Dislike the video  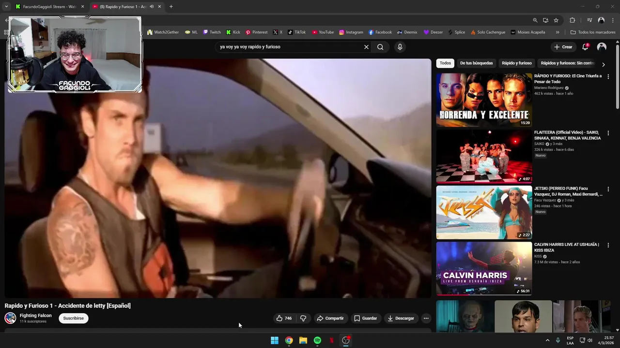pos(303,318)
